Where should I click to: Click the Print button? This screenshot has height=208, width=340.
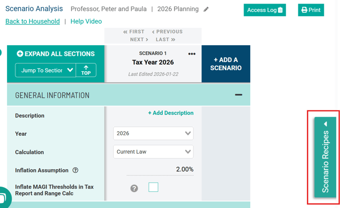coord(311,10)
